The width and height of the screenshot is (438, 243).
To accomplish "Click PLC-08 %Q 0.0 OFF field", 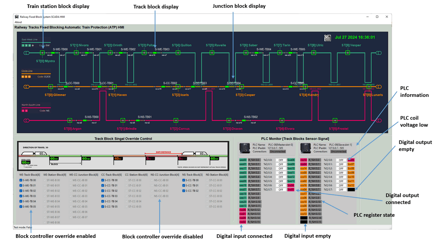I will [x=281, y=160].
